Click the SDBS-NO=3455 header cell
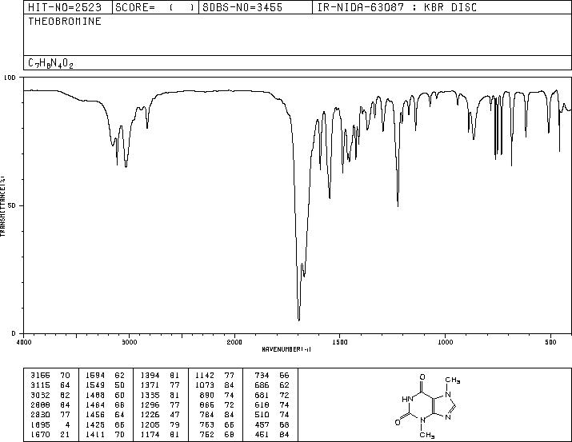The width and height of the screenshot is (572, 442). coord(242,7)
